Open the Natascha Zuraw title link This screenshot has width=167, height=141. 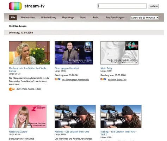point(18,131)
